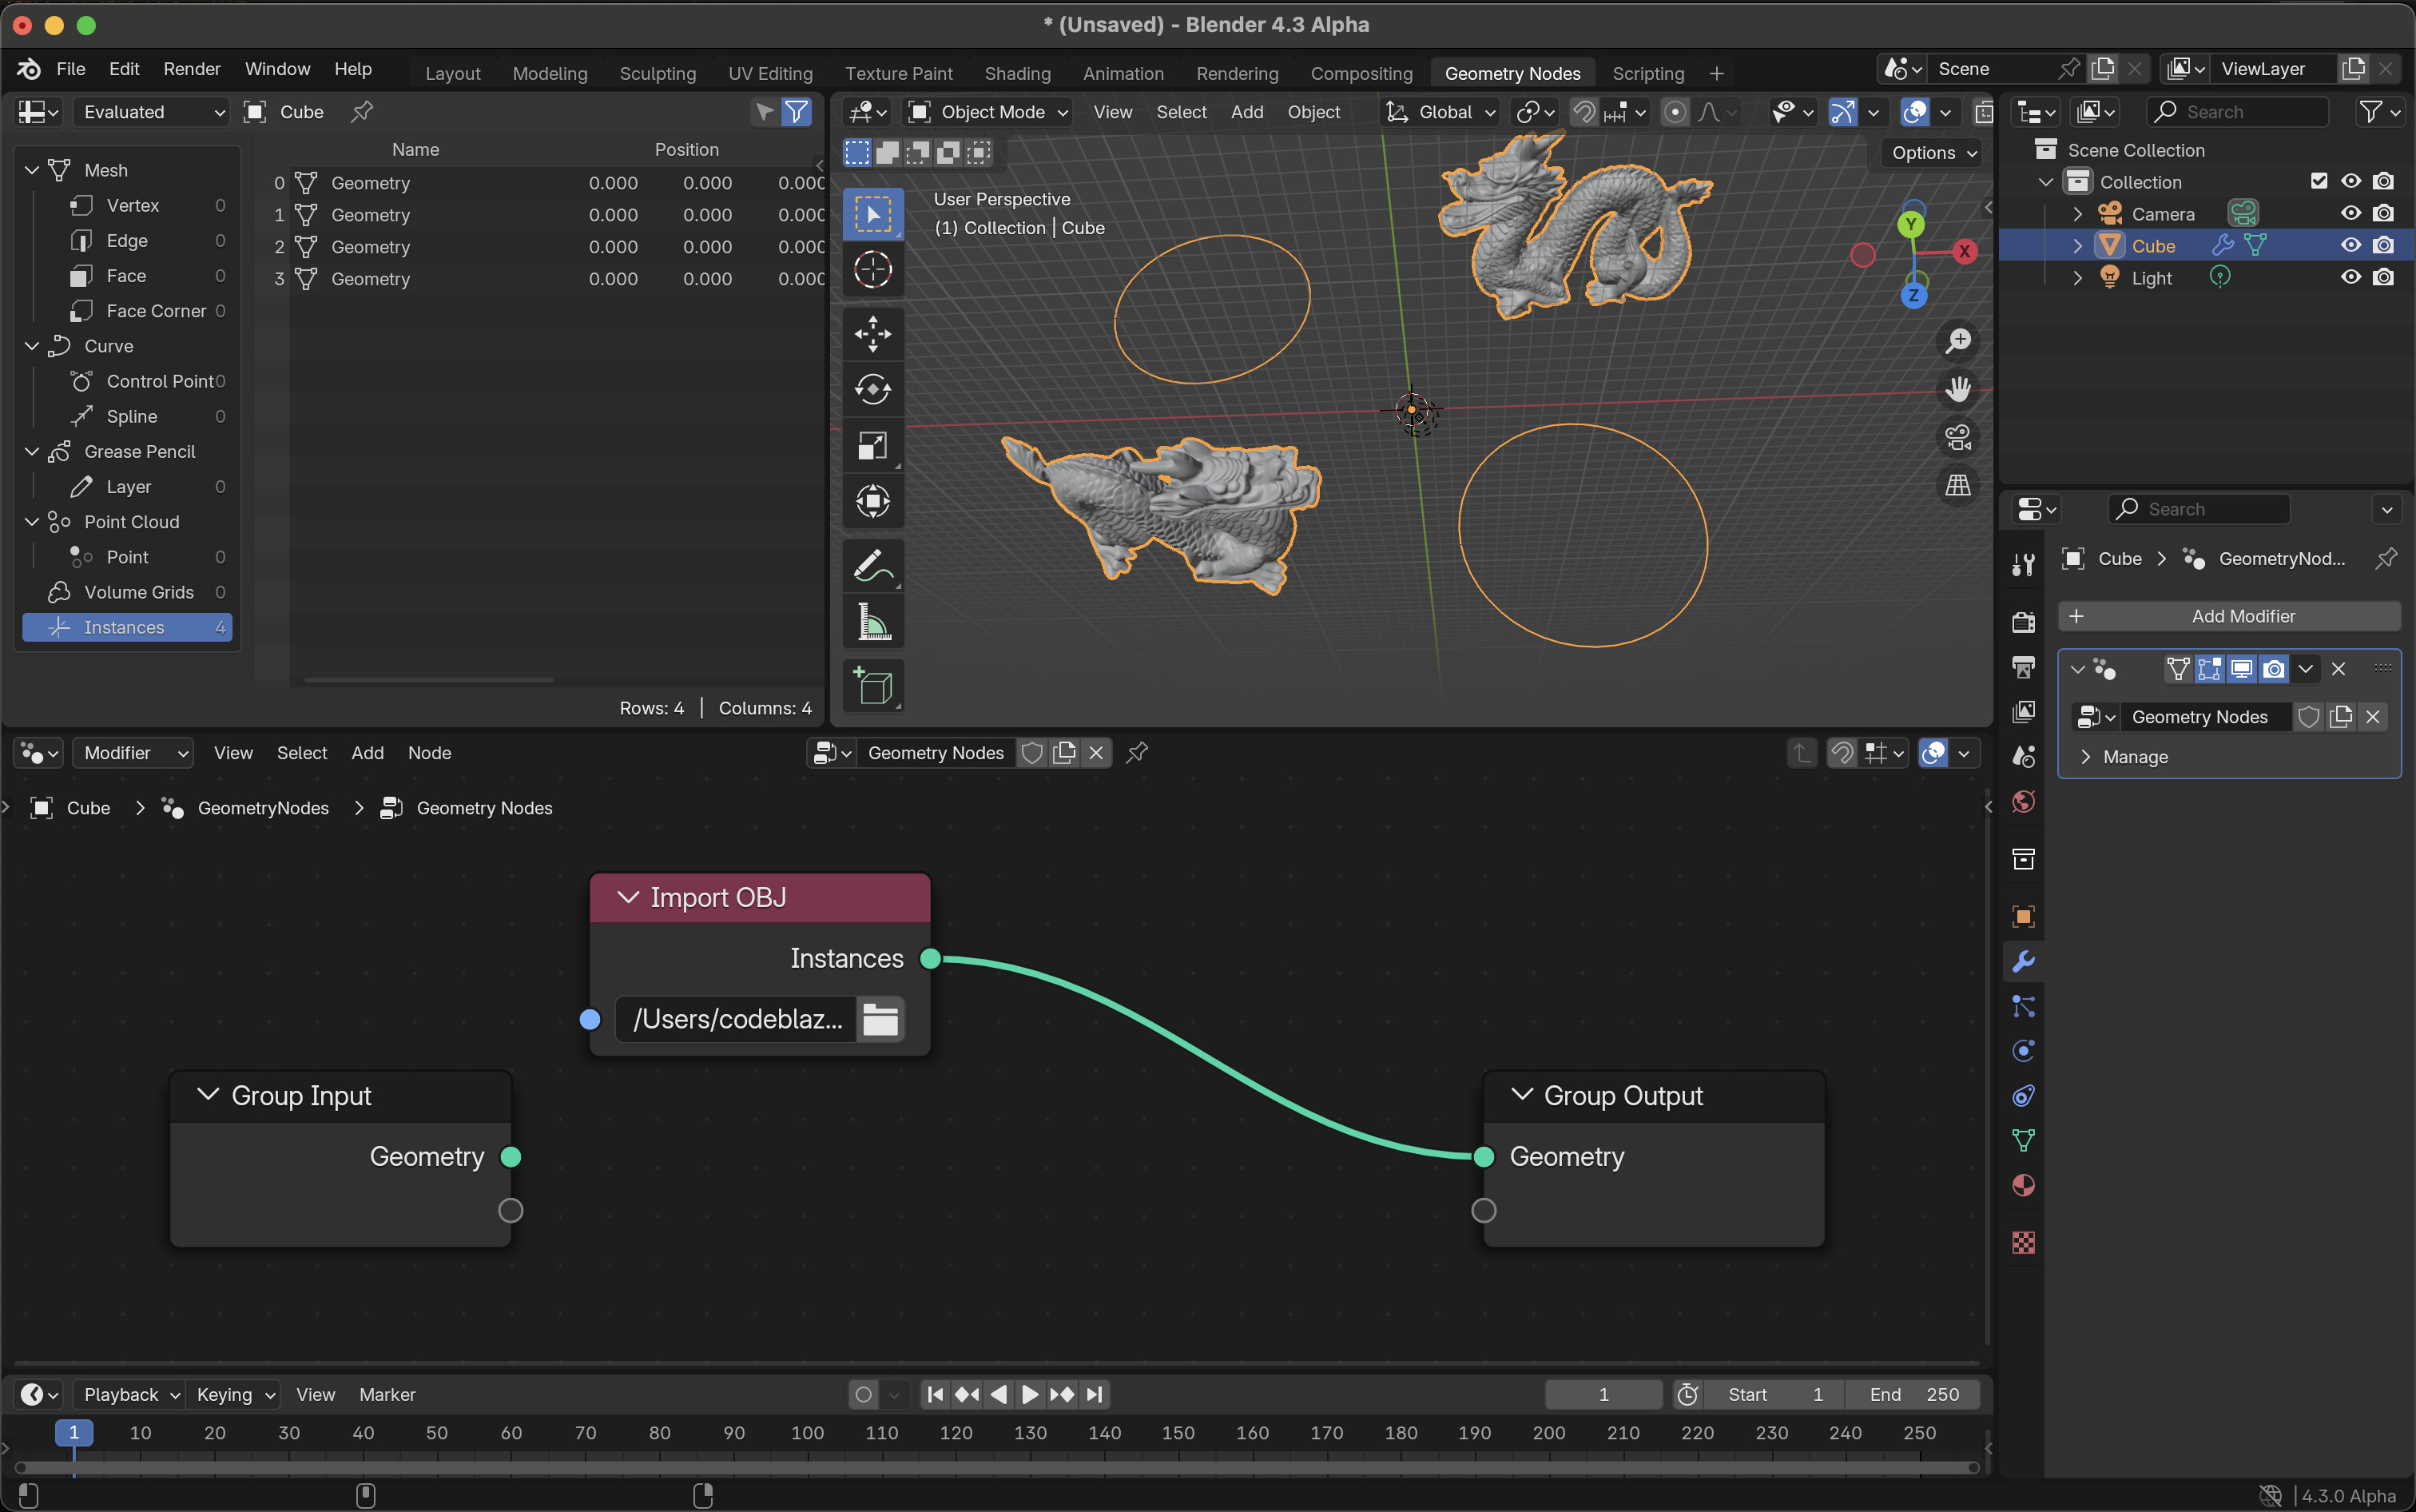This screenshot has height=1512, width=2416.
Task: Uncheck Collection exclude checkbox
Action: (2319, 182)
